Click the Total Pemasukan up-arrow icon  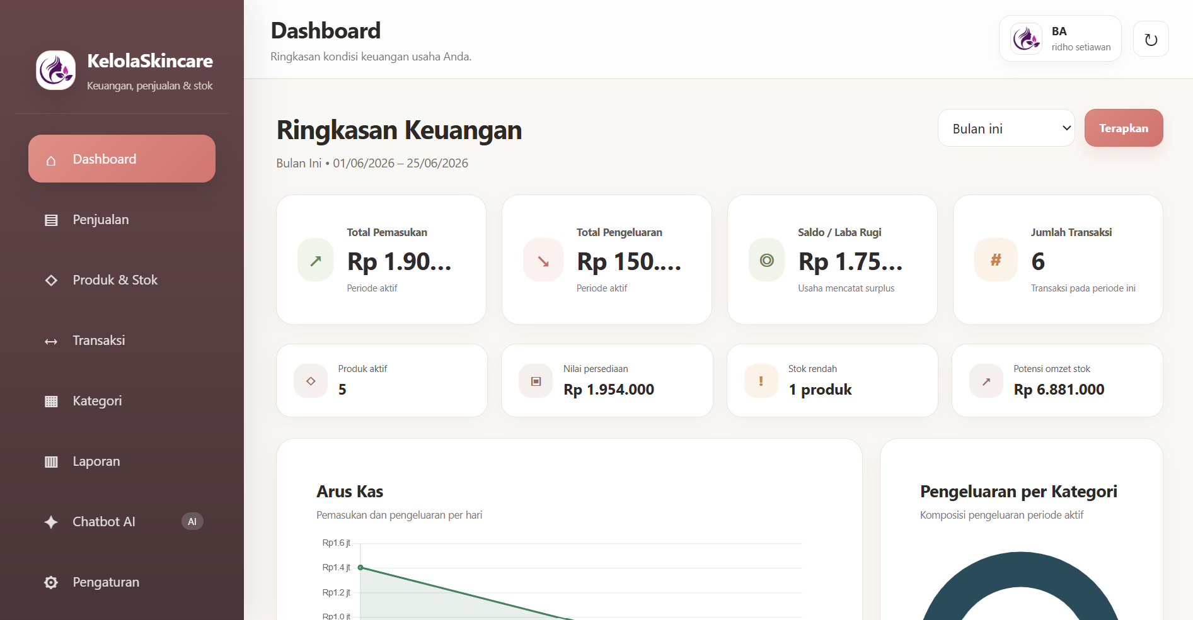(316, 260)
